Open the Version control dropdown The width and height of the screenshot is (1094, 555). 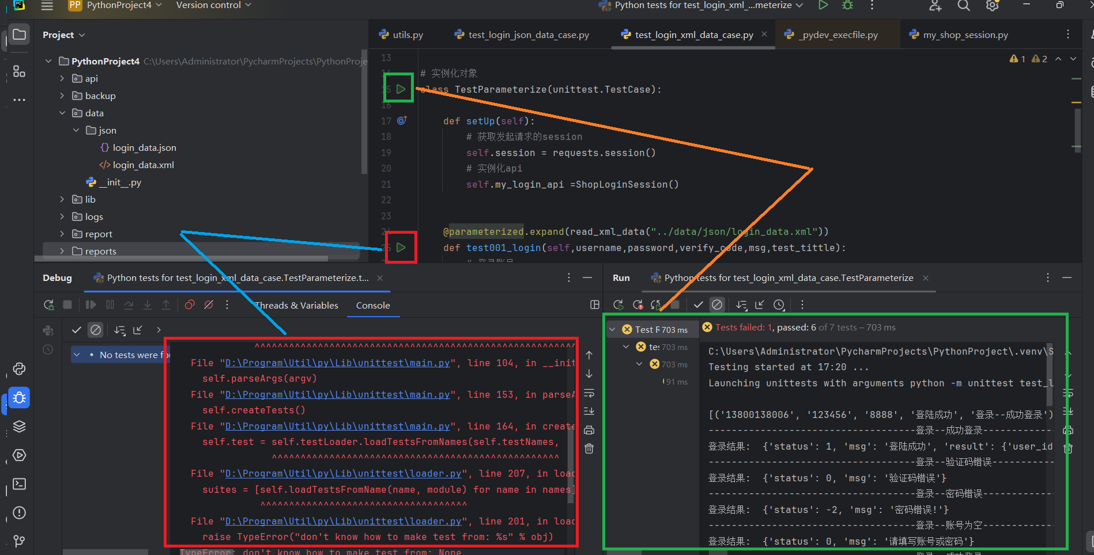(x=213, y=5)
